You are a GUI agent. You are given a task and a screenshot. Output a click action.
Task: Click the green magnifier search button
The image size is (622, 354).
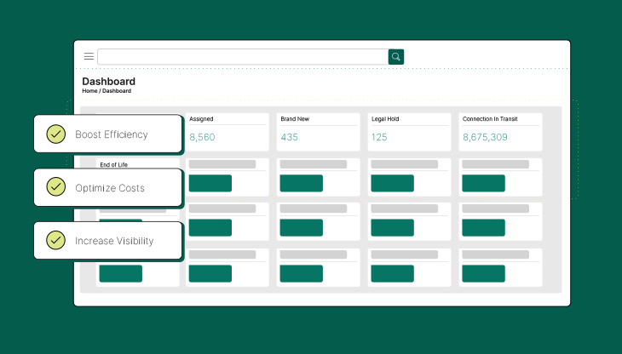pos(396,57)
